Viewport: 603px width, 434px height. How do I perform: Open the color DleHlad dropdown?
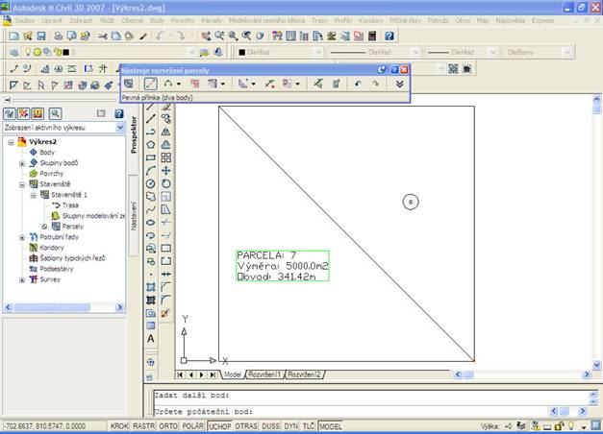[x=317, y=52]
